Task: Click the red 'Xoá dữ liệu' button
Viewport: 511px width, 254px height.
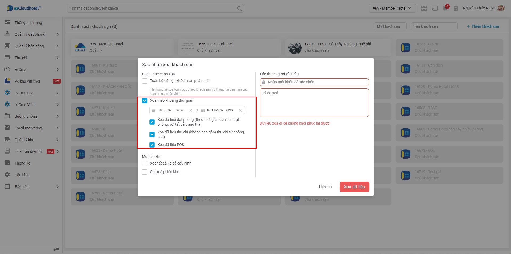Action: click(x=354, y=187)
